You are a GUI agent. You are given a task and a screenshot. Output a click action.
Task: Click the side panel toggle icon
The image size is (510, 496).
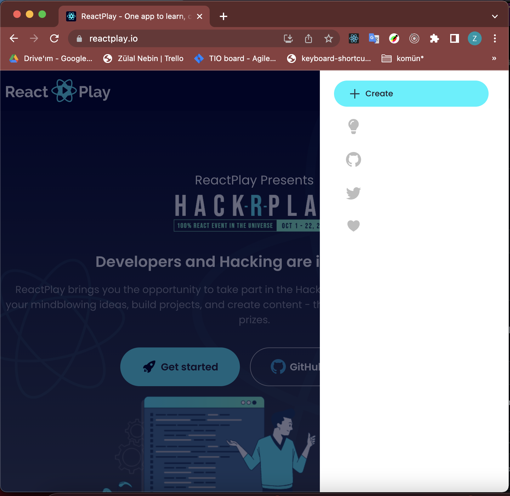[x=454, y=38]
